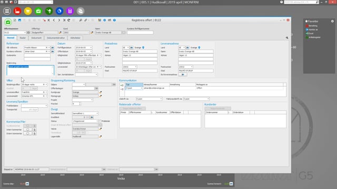Image resolution: width=337 pixels, height=189 pixels.
Task: Click map pin next to Leveransadress Sverige
Action: click(199, 48)
